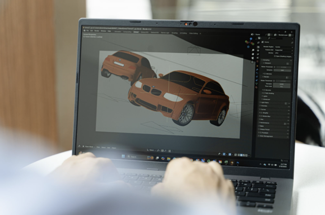Open the viewport View menu
This screenshot has height=215, width=325.
point(98,147)
